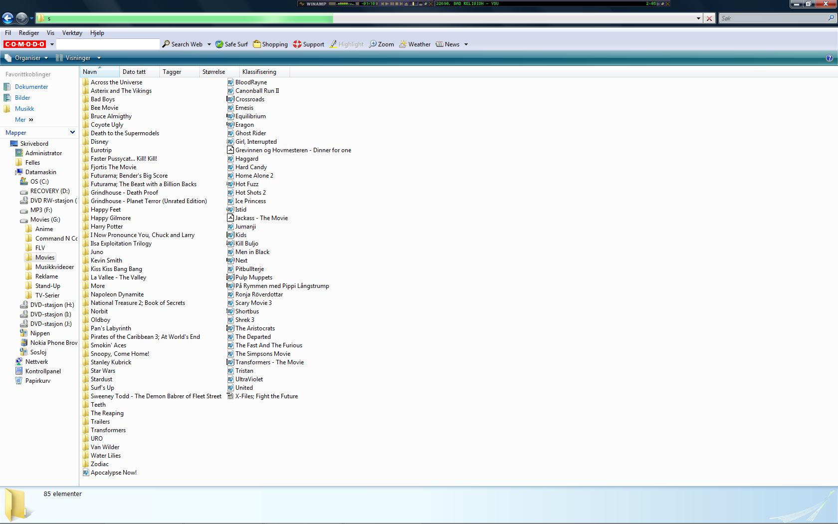Select Jackass - The Movie file icon
The width and height of the screenshot is (838, 524).
click(230, 218)
